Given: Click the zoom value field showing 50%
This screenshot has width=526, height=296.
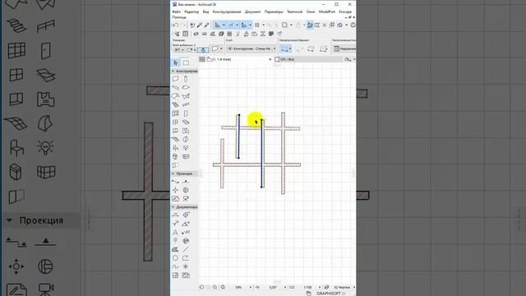Looking at the screenshot, I should point(239,288).
